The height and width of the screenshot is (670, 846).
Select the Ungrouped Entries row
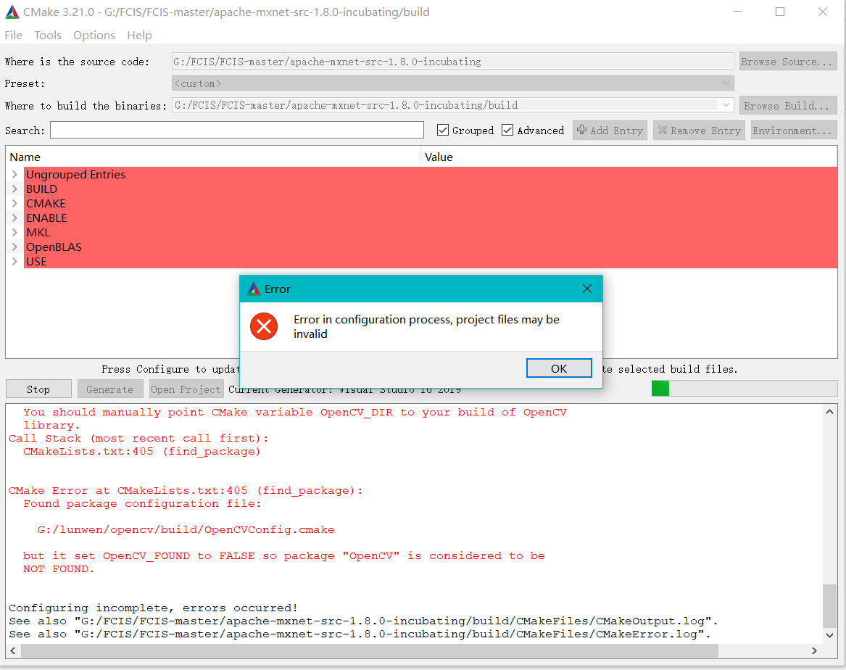coord(431,174)
